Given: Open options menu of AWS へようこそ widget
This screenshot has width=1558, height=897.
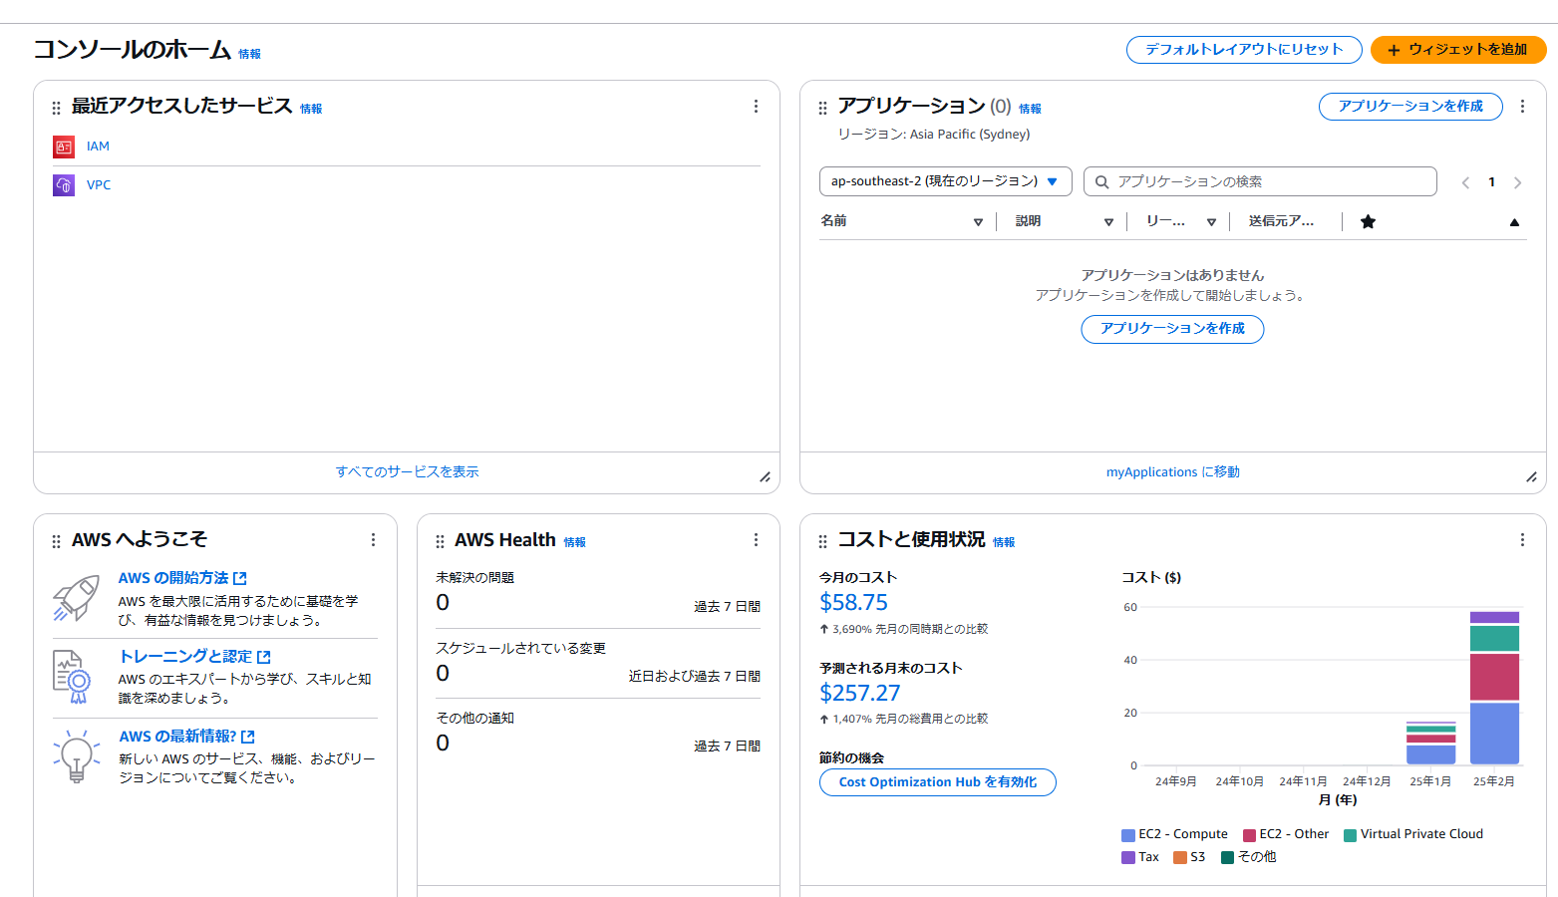Looking at the screenshot, I should pyautogui.click(x=373, y=539).
